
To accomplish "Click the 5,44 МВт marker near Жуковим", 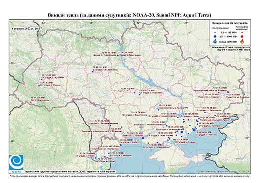I will pyautogui.click(x=42, y=80).
